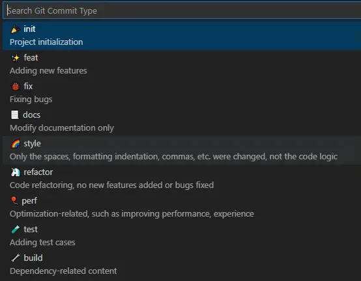This screenshot has height=281, width=361.
Task: Click 'Adding new features' description text
Action: 48,71
